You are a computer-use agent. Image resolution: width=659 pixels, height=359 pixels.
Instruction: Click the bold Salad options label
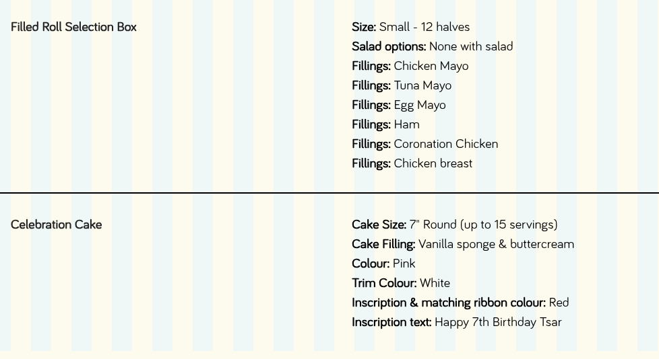389,46
